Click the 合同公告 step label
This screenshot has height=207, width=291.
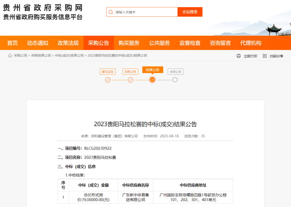point(176,72)
